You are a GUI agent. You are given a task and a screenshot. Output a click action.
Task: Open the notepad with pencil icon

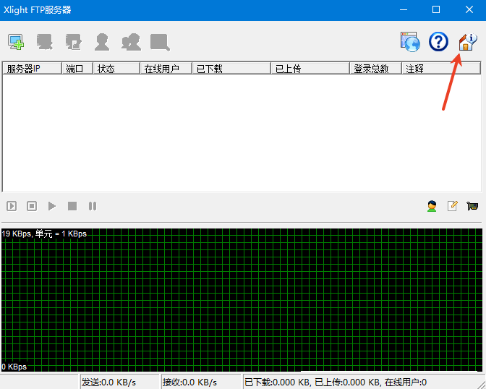click(x=452, y=206)
